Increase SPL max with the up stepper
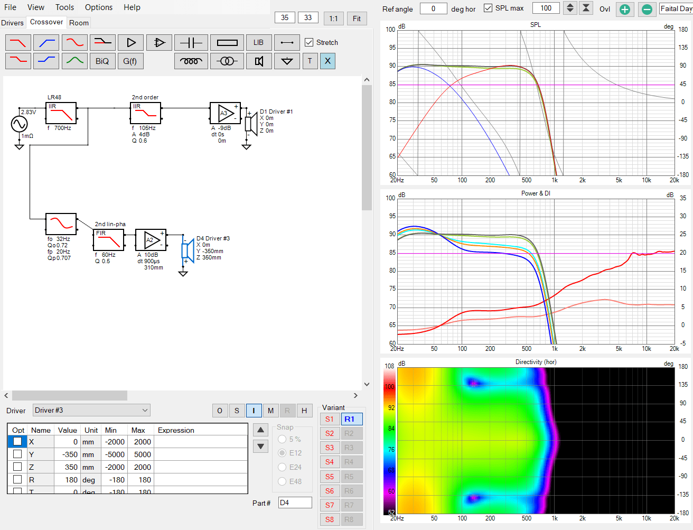The width and height of the screenshot is (693, 530). coord(570,5)
